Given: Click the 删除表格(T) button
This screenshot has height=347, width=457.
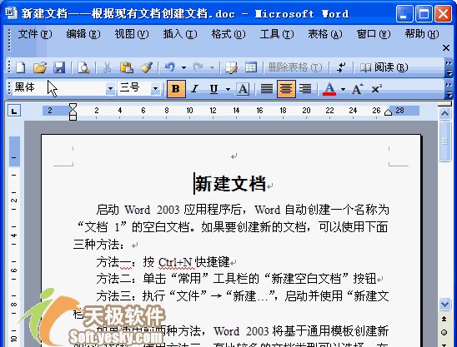Looking at the screenshot, I should (295, 67).
